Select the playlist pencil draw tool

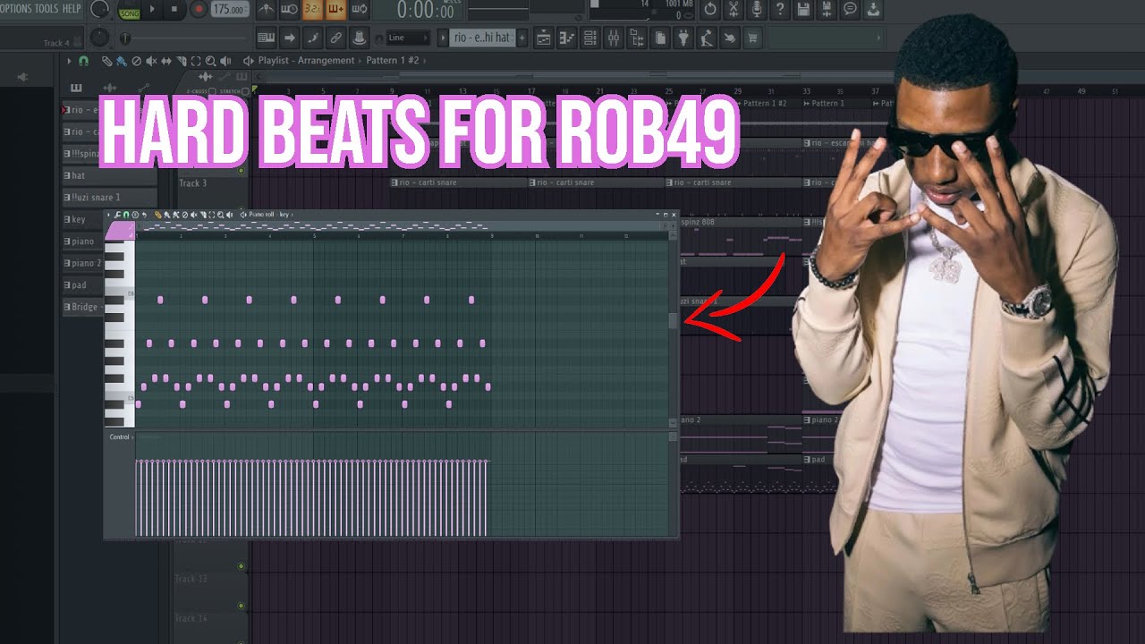click(106, 61)
